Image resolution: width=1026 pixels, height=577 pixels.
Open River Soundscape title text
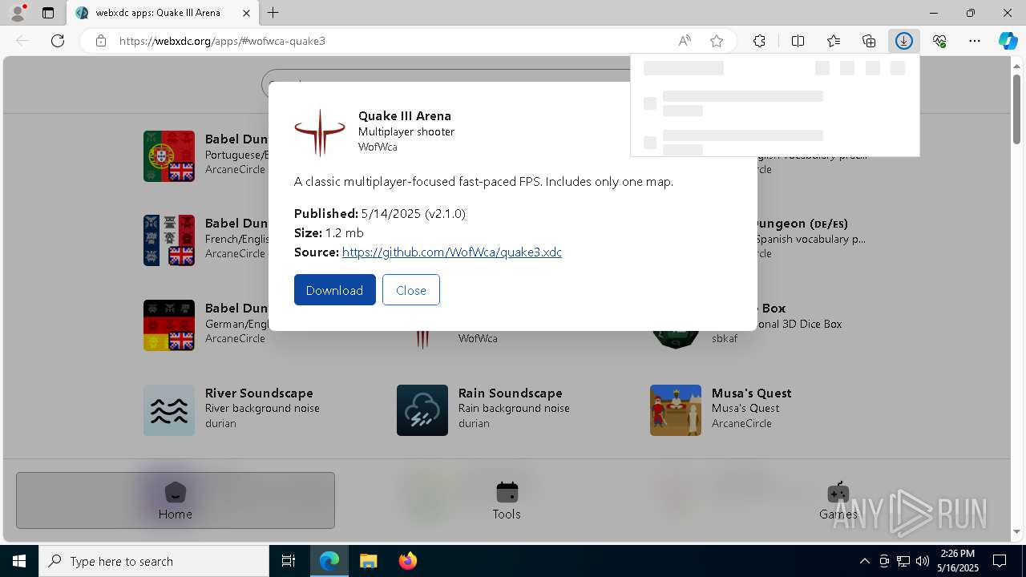[x=259, y=393]
